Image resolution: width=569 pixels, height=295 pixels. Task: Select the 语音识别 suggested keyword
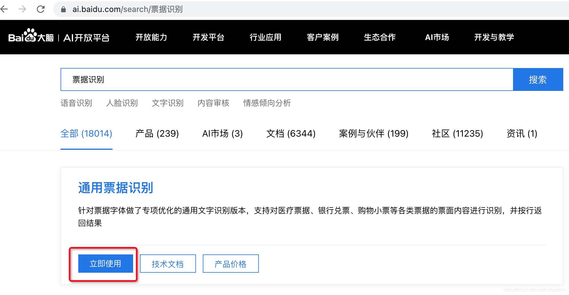[x=76, y=103]
